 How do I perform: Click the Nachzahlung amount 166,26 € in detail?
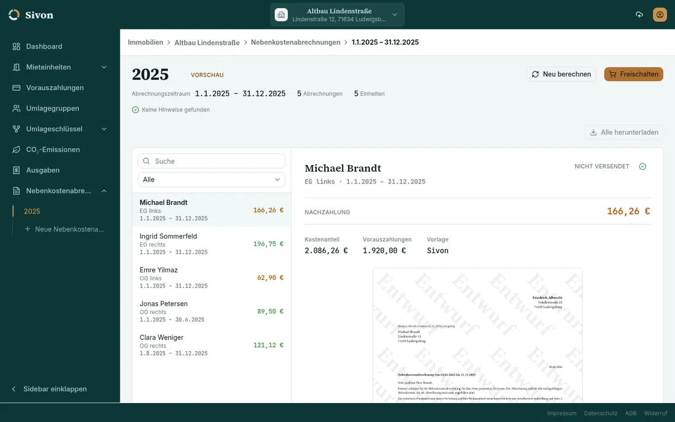pos(628,211)
